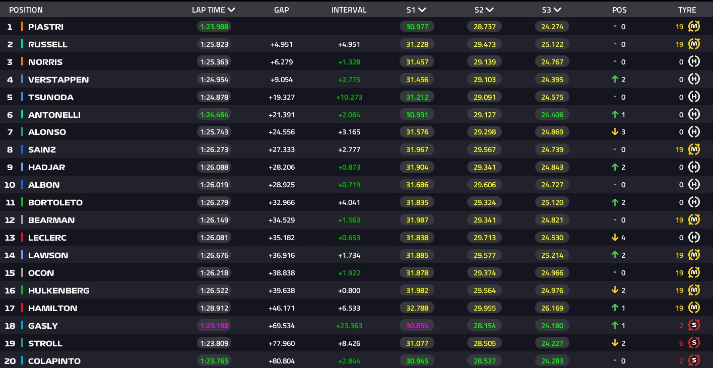Click Piastri's medium tyre icon
The height and width of the screenshot is (368, 713).
[694, 27]
